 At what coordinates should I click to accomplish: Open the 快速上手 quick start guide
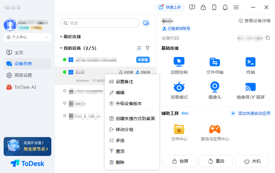coord(170,7)
